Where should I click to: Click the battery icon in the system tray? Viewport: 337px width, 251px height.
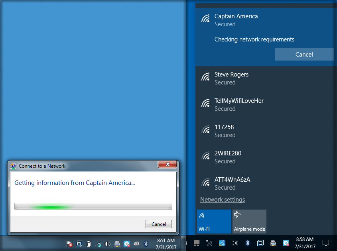pyautogui.click(x=89, y=244)
